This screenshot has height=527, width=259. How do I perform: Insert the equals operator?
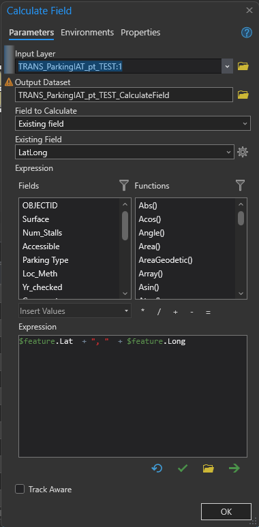208,313
